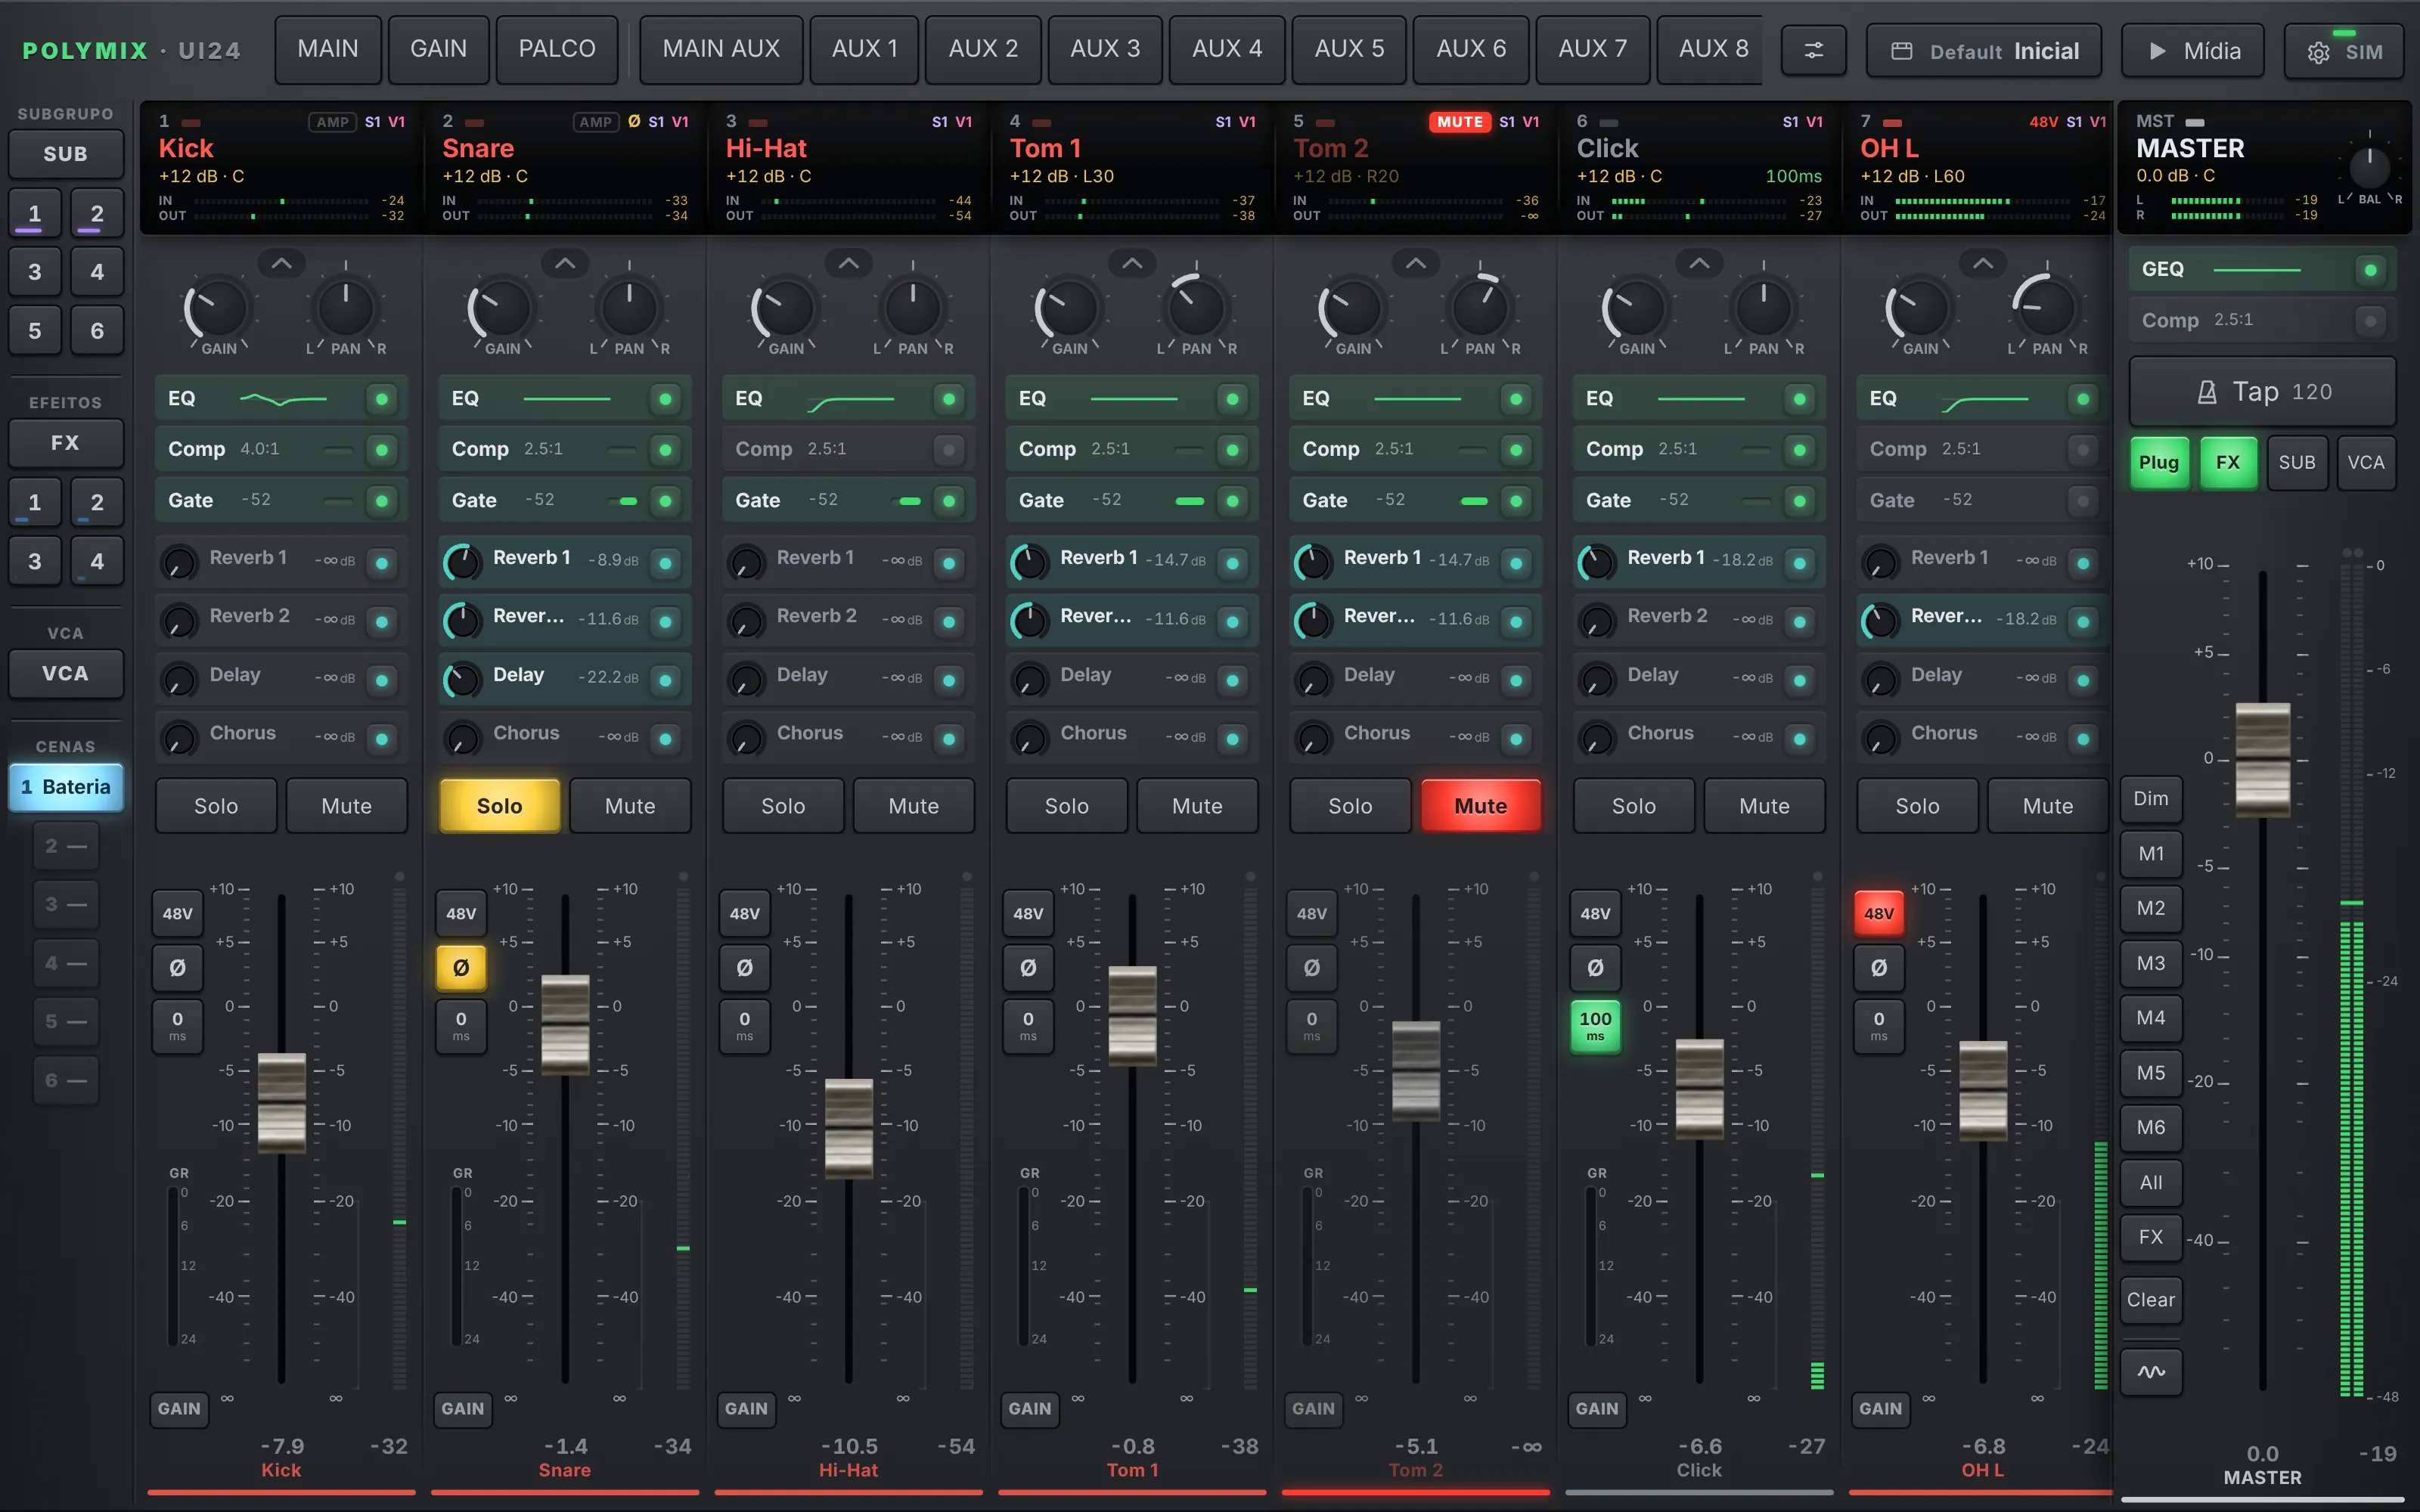Click the PAN knob on Tom 2 channel
Image resolution: width=2420 pixels, height=1512 pixels.
(1480, 309)
